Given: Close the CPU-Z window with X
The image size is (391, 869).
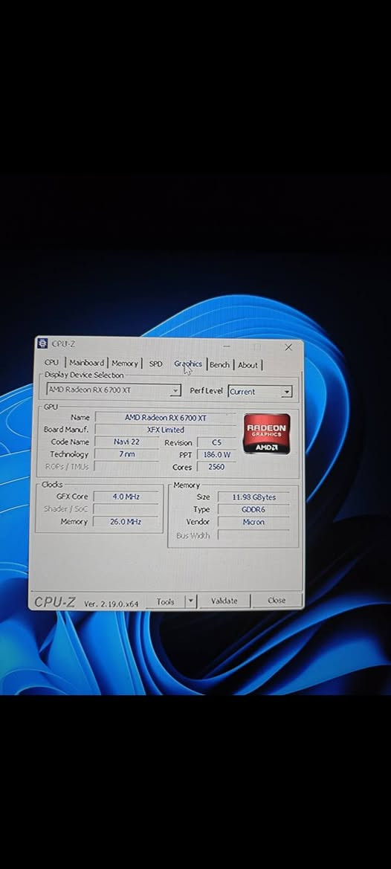Looking at the screenshot, I should pyautogui.click(x=288, y=347).
